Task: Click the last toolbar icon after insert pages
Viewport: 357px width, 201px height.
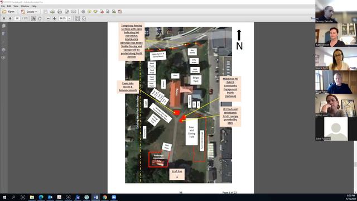Action: pyautogui.click(x=120, y=12)
